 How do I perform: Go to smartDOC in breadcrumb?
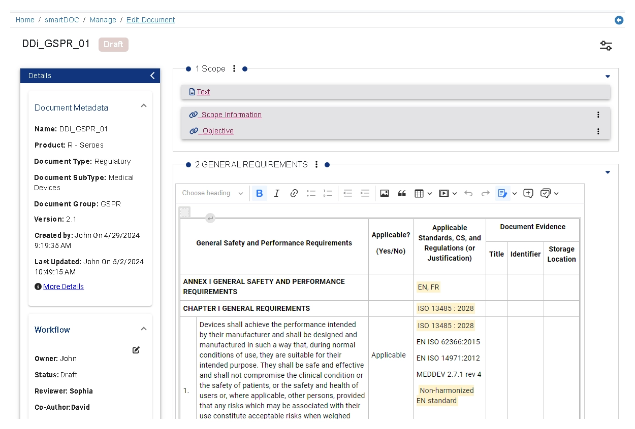(62, 20)
